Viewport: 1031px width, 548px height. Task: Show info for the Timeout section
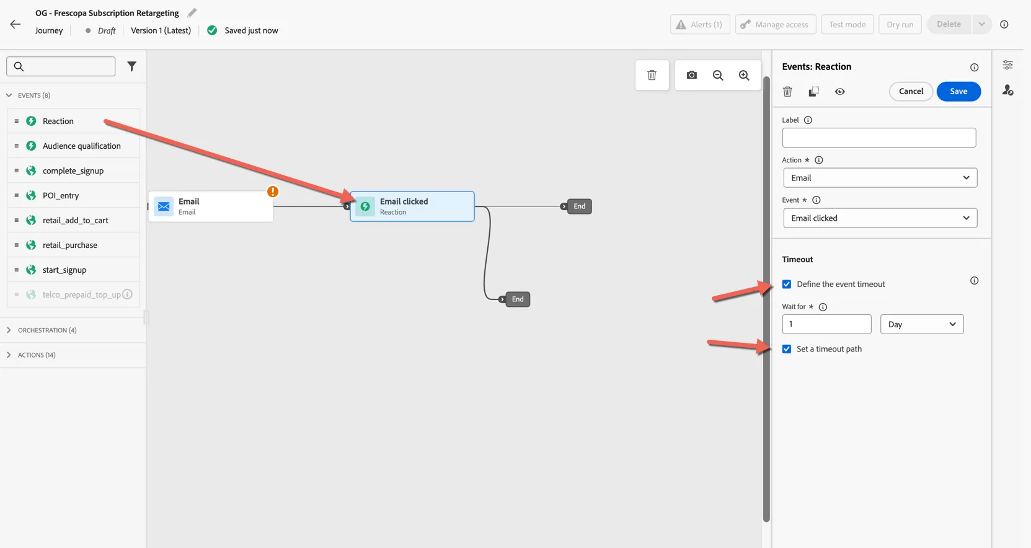click(974, 281)
